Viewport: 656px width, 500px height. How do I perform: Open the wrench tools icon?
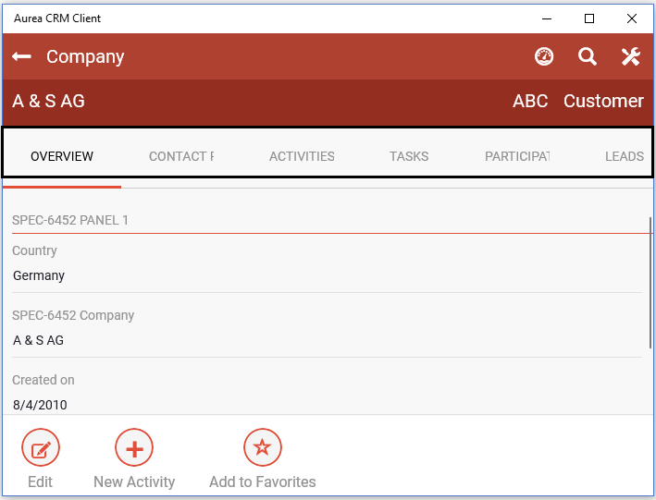tap(631, 56)
